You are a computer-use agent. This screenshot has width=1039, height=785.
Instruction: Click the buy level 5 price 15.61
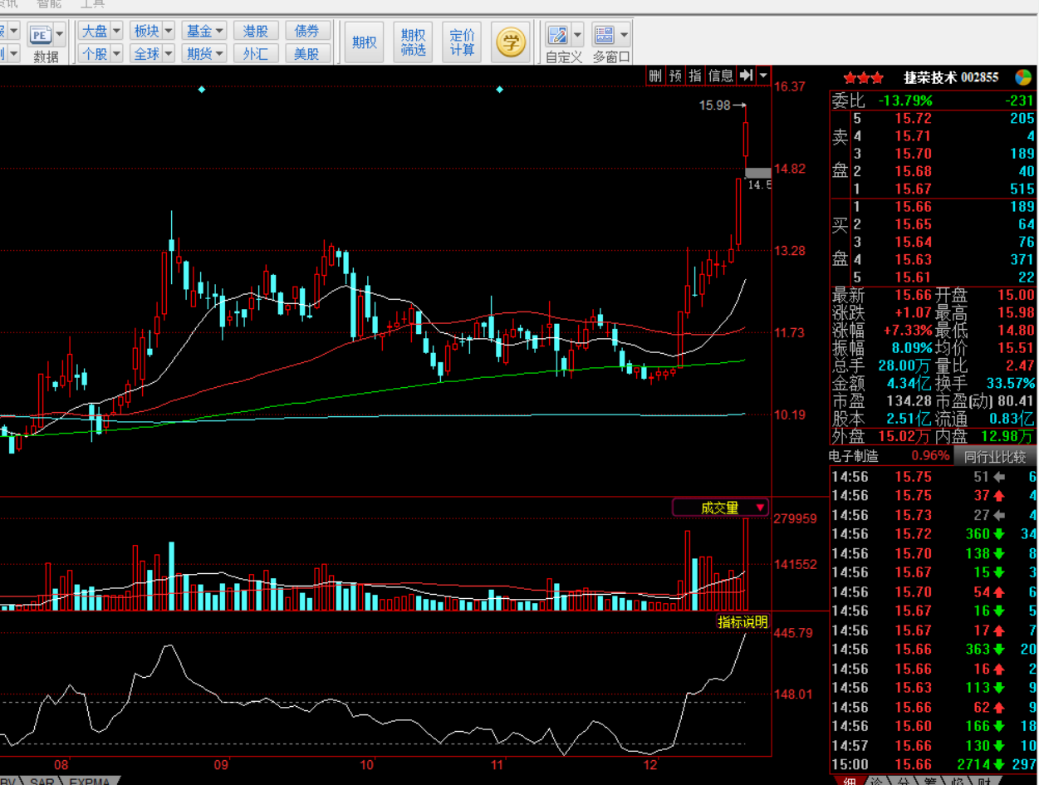point(913,277)
